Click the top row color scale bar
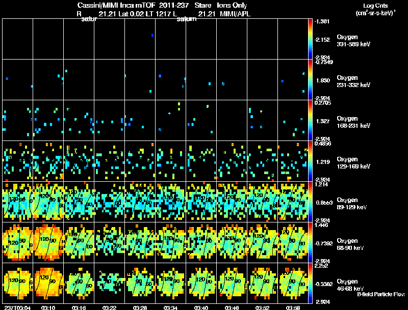The height and width of the screenshot is (310, 408). tap(310, 39)
